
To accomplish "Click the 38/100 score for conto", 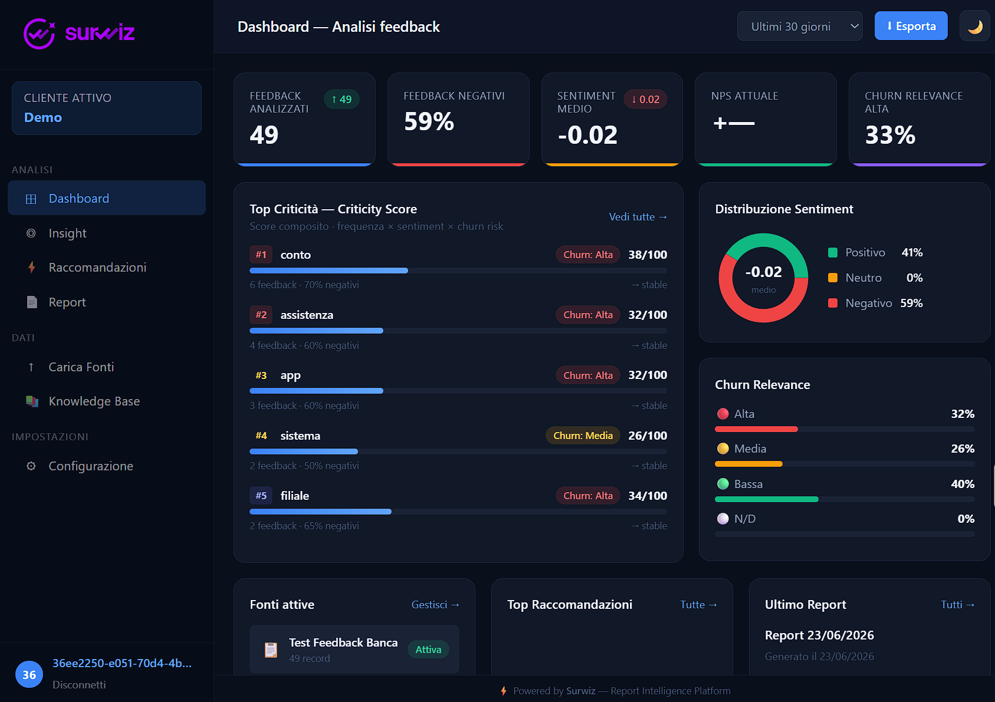I will [x=648, y=255].
